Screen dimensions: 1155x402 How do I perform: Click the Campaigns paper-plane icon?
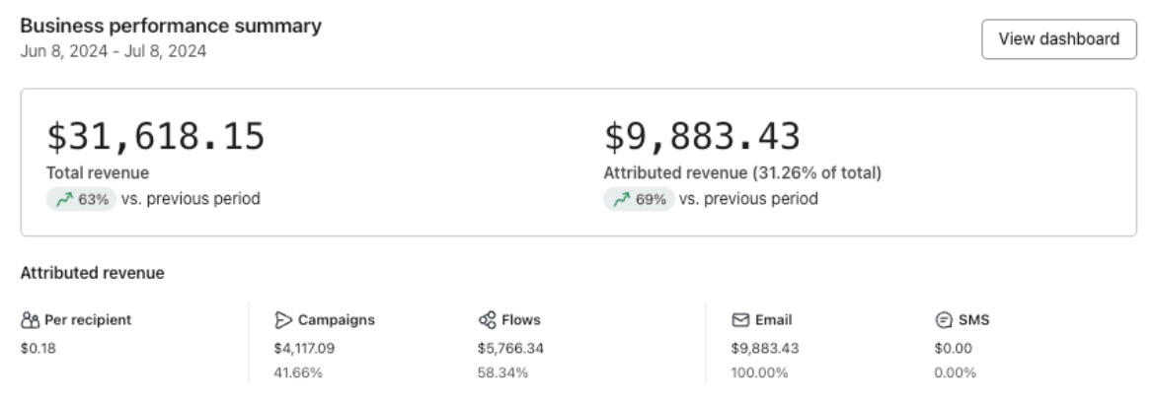point(283,320)
